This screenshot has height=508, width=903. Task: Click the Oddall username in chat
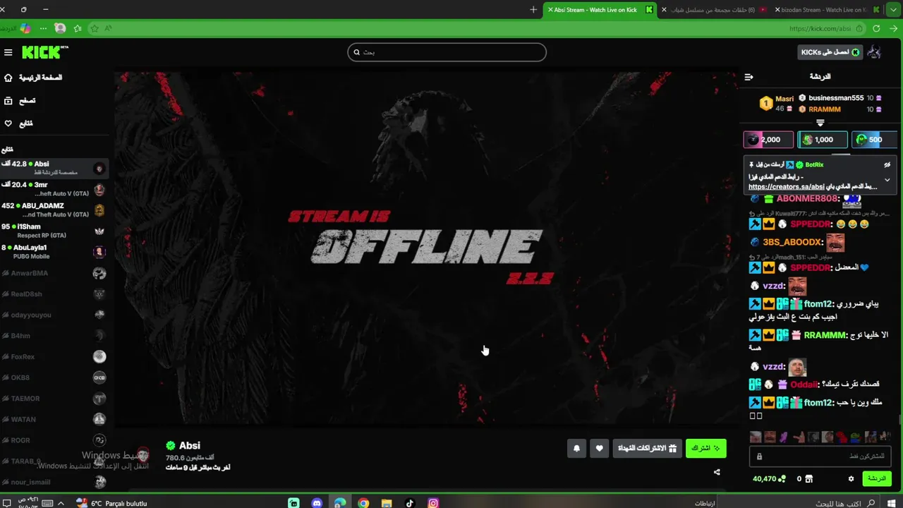[805, 385]
